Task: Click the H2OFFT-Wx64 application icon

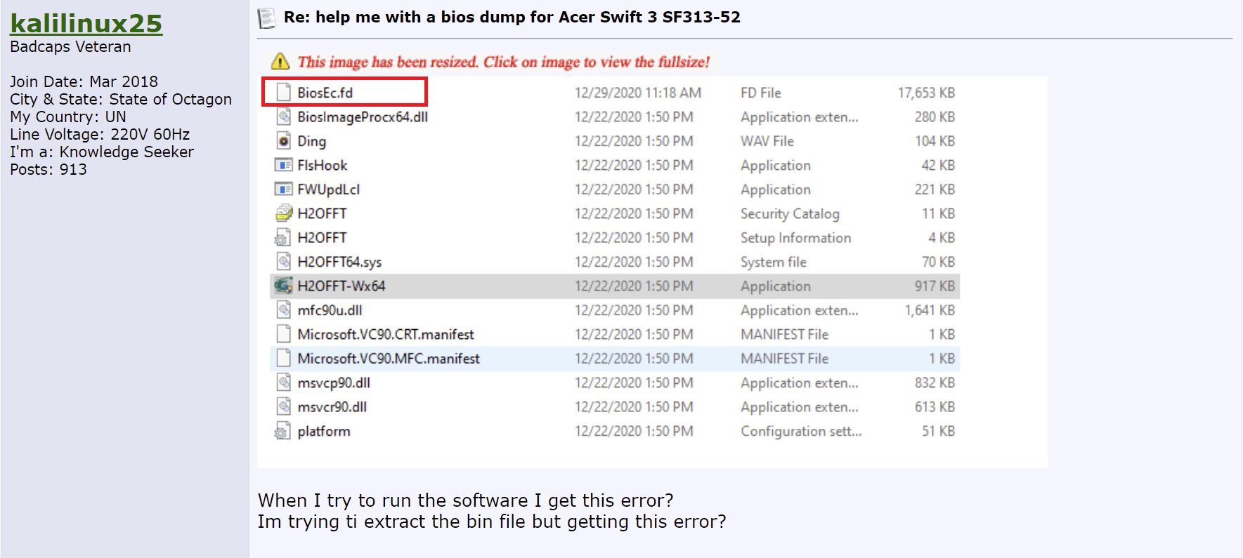Action: pos(284,286)
